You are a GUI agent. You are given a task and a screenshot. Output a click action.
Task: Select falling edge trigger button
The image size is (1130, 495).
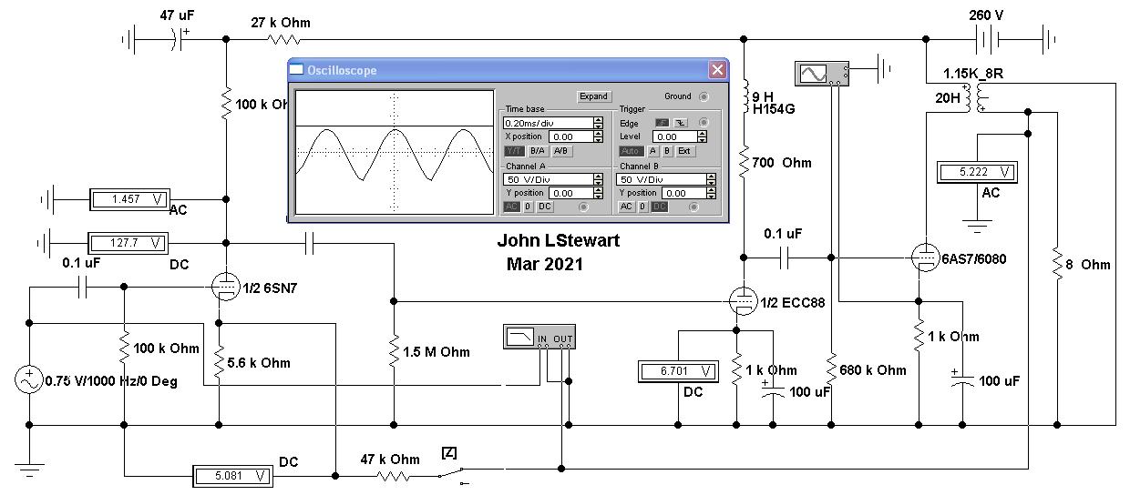[681, 123]
